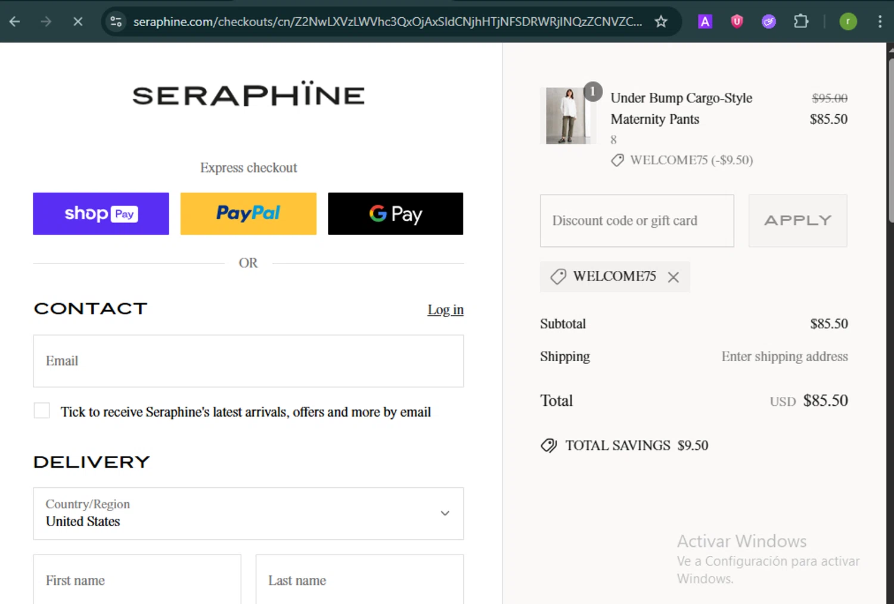This screenshot has height=604, width=894.
Task: Bookmark this page with the star icon
Action: (661, 22)
